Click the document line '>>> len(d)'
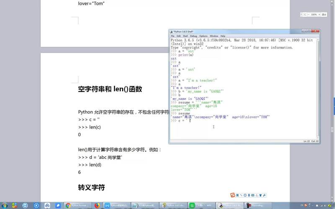The height and width of the screenshot is (209, 335). (x=90, y=165)
